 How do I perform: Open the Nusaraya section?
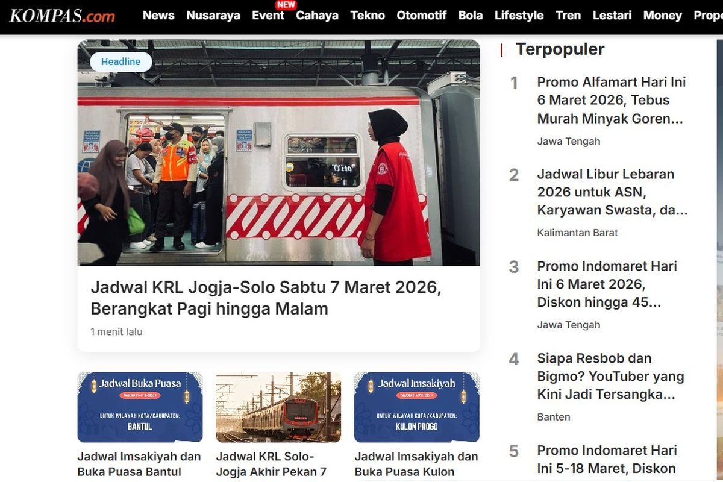tap(213, 16)
